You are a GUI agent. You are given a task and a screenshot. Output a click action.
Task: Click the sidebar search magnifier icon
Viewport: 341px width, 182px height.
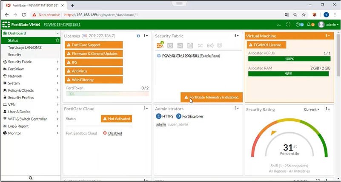pyautogui.click(x=30, y=178)
